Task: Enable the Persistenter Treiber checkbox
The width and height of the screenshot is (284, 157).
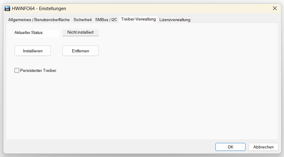Action: [17, 70]
